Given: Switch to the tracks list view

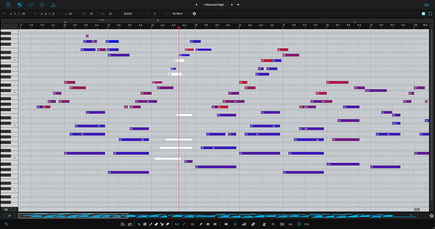Looking at the screenshot, I should [x=20, y=5].
